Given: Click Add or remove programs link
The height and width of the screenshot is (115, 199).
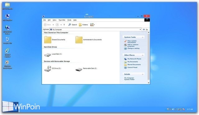Looking at the screenshot, I should 131,45.
